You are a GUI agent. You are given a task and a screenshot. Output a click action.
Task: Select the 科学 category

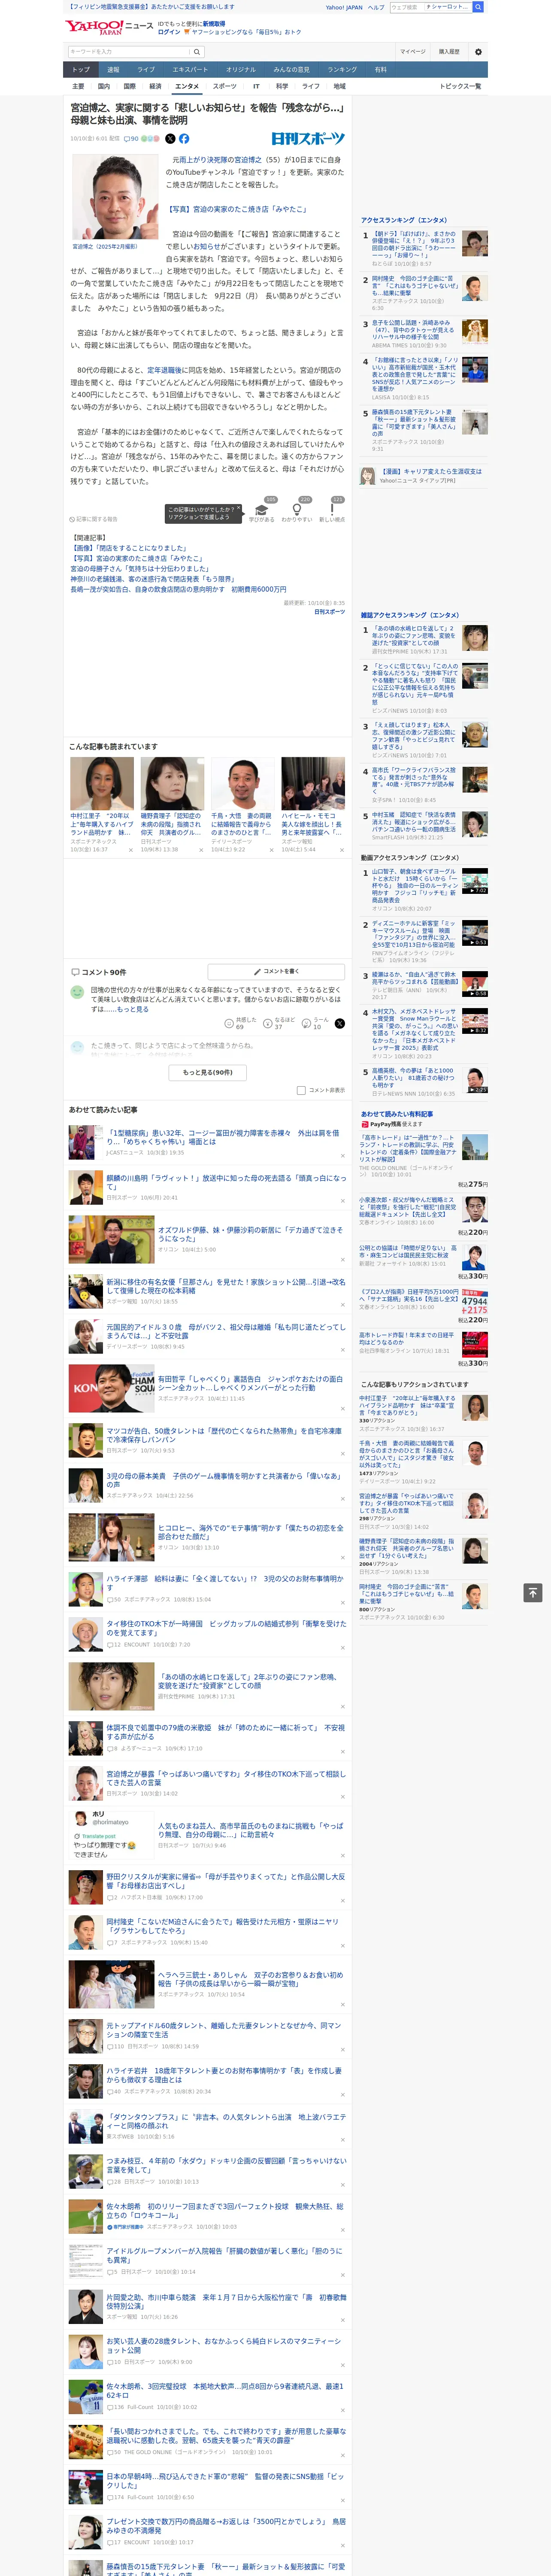point(282,86)
